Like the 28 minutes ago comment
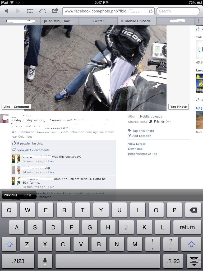 click(x=51, y=187)
